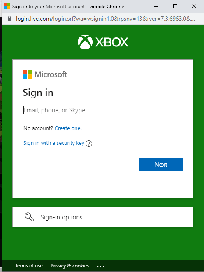204x272 pixels.
Task: Minimize the Chrome sign-in window
Action: point(156,7)
